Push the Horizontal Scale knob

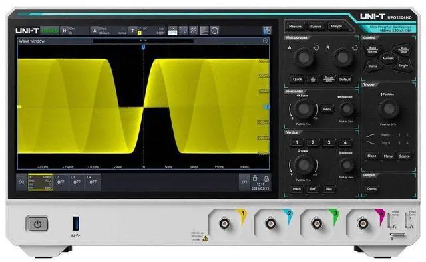pyautogui.click(x=304, y=109)
